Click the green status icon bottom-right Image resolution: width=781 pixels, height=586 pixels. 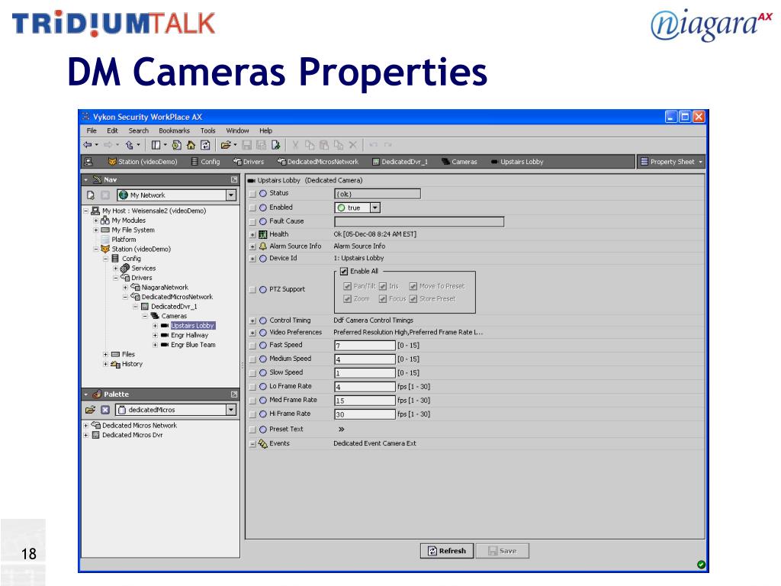701,565
